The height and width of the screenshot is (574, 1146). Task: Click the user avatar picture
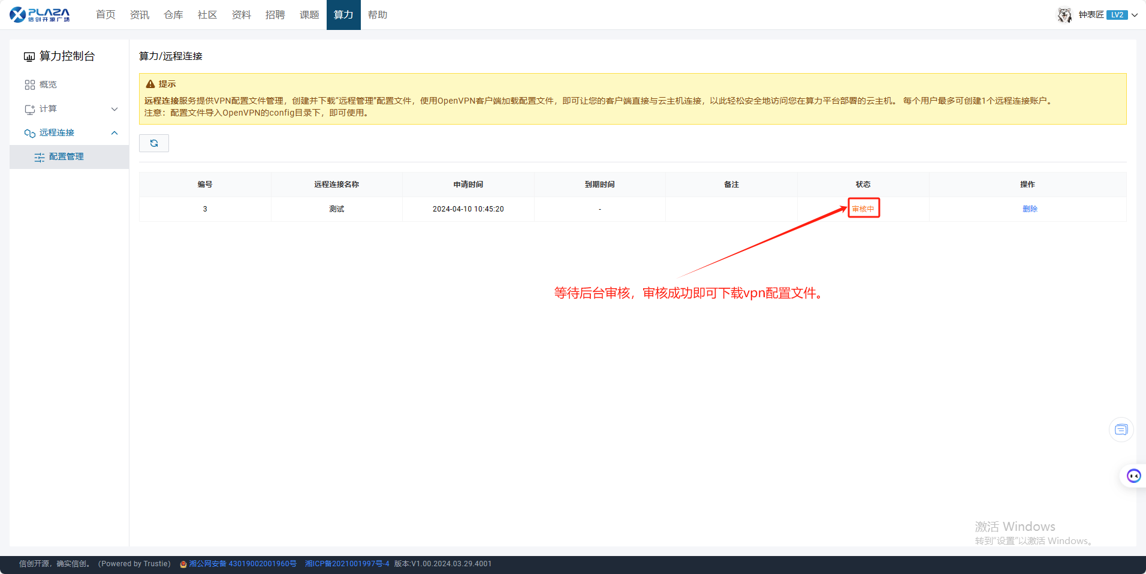click(1064, 15)
